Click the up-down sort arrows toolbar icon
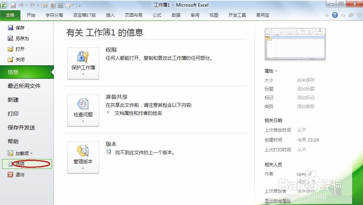The width and height of the screenshot is (363, 205). (52, 5)
